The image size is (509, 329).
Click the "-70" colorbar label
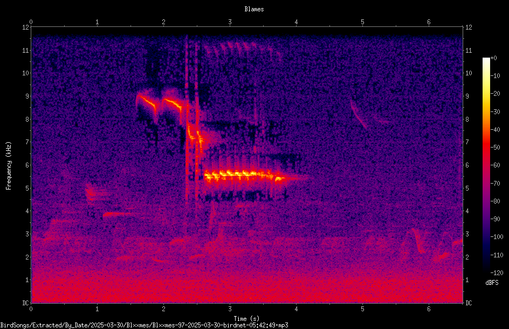point(495,184)
